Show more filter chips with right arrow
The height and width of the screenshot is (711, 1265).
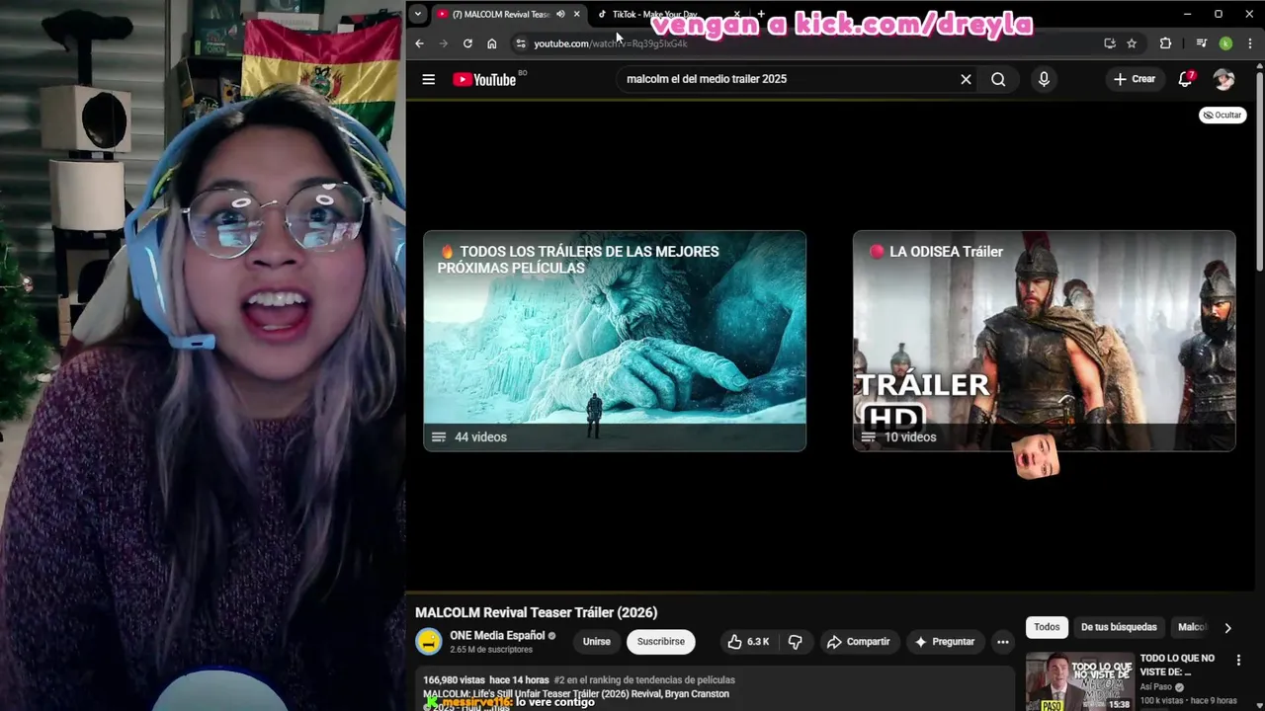coord(1227,627)
